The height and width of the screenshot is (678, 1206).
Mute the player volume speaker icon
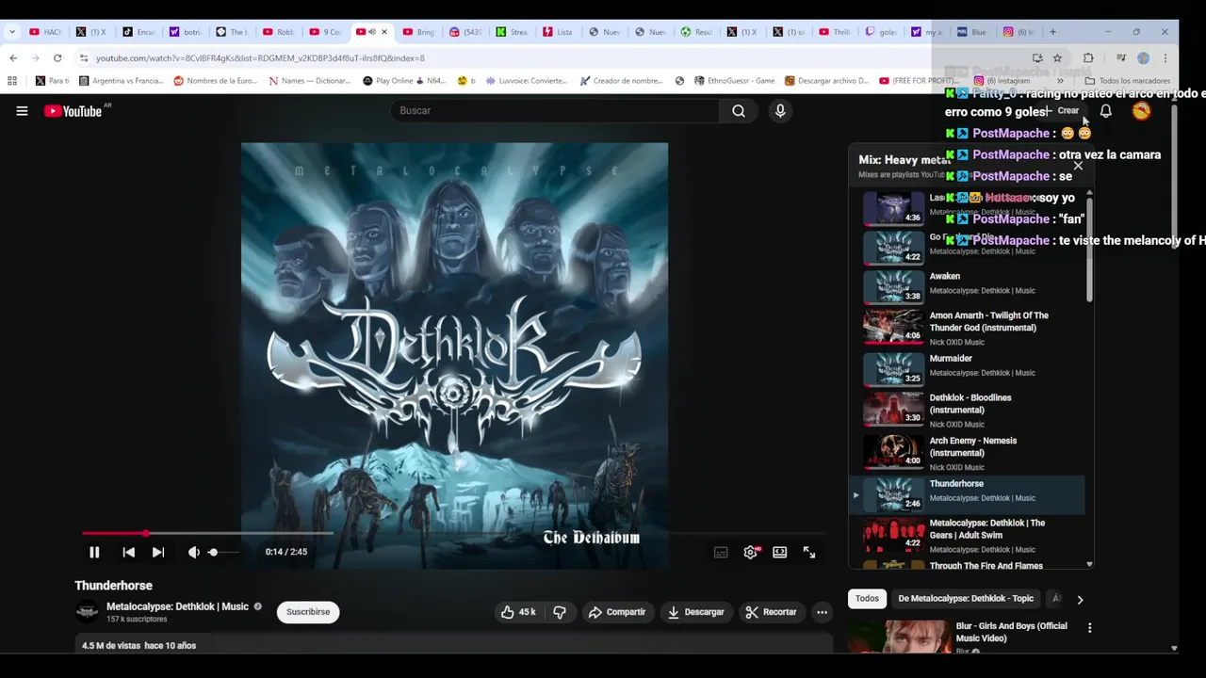point(193,552)
